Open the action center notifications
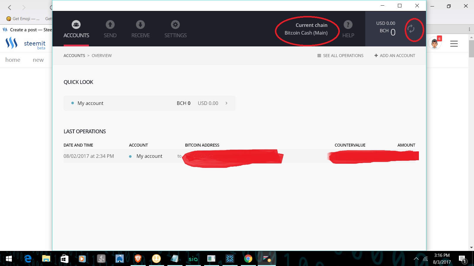474x266 pixels. click(462, 259)
